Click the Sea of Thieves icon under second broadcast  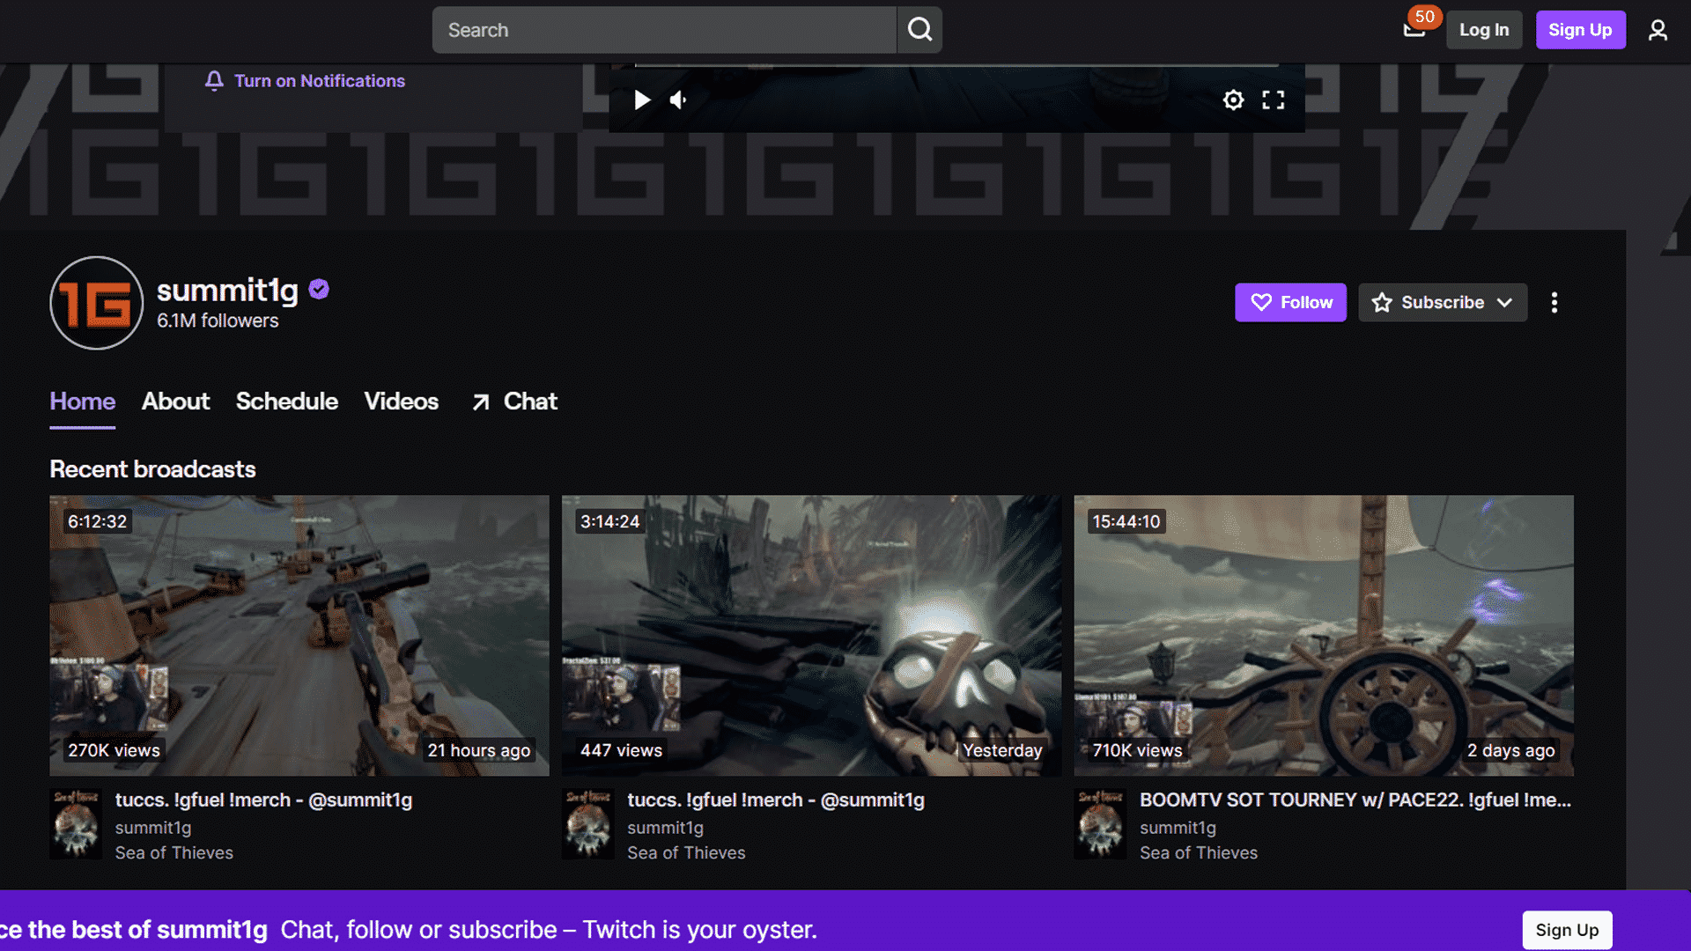pyautogui.click(x=588, y=824)
